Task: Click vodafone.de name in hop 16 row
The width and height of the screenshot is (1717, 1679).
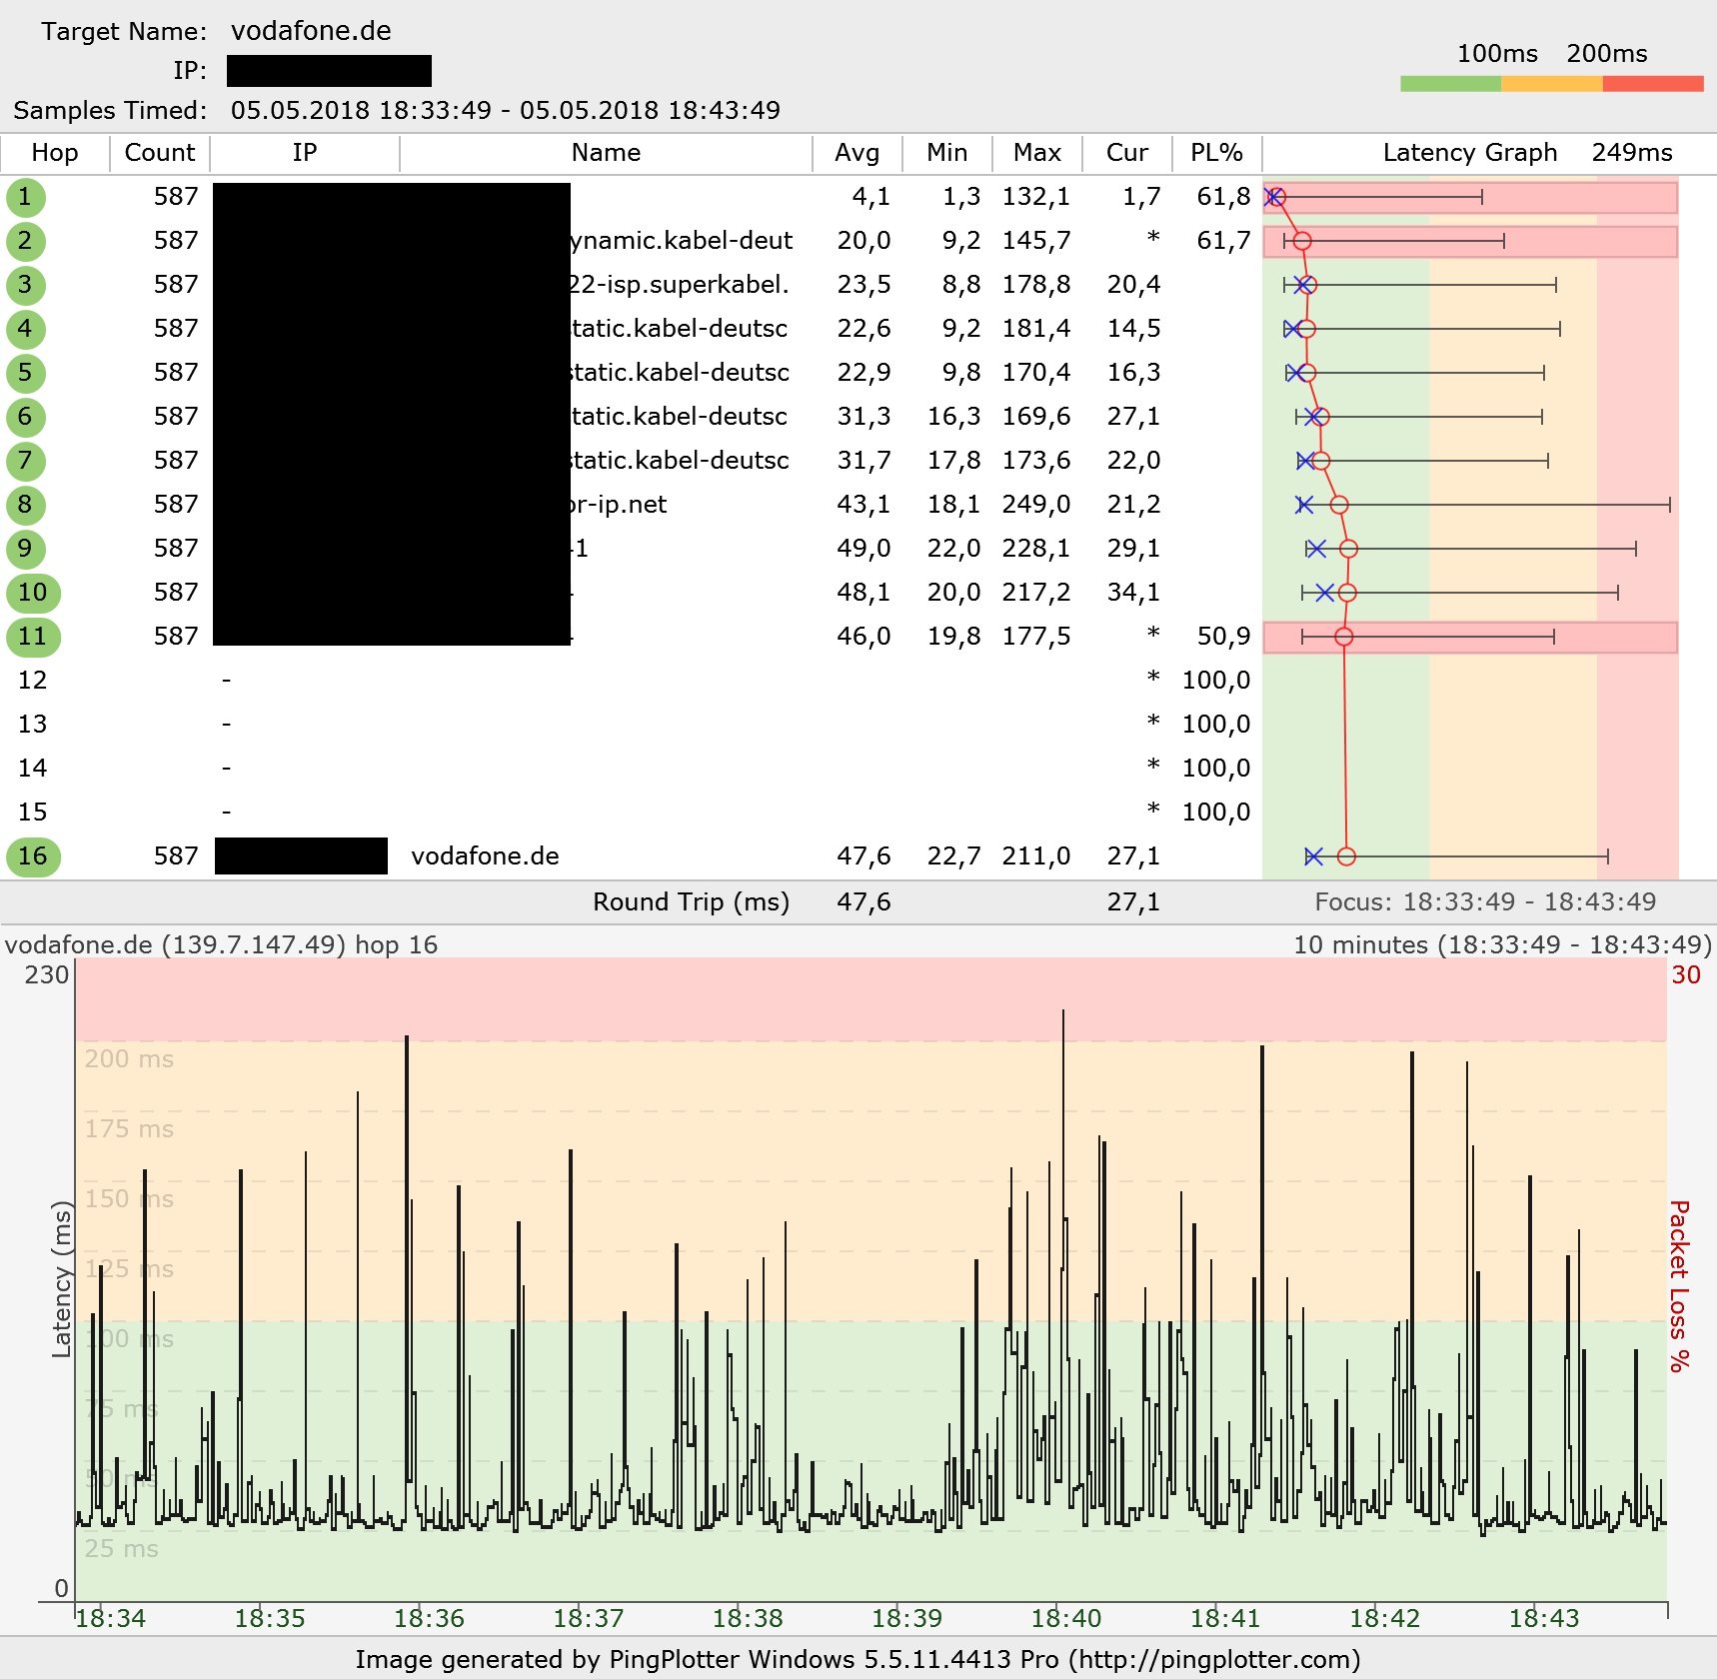Action: (x=485, y=856)
